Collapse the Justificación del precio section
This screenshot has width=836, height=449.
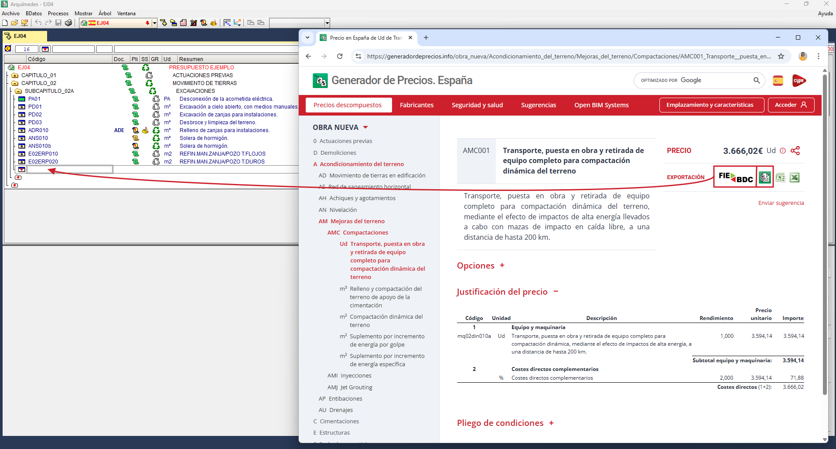556,292
